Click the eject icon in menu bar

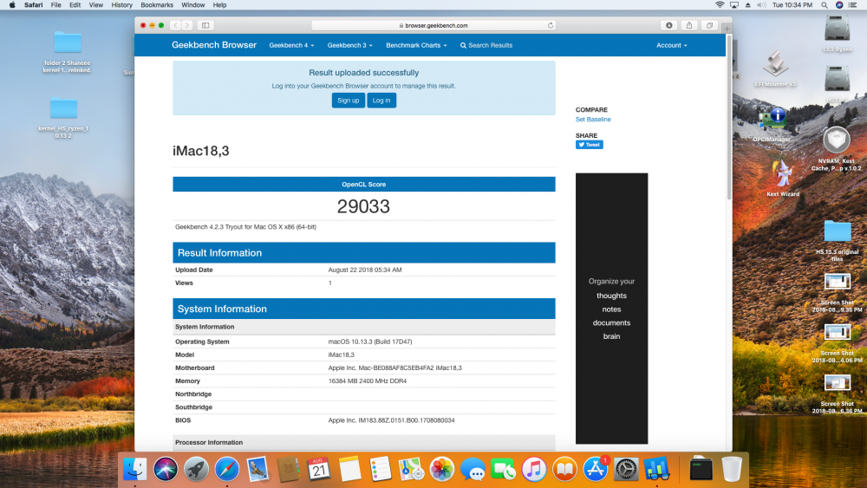[x=748, y=5]
